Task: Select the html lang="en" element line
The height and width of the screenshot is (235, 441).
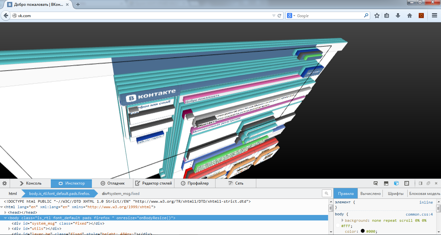Action: coord(80,207)
